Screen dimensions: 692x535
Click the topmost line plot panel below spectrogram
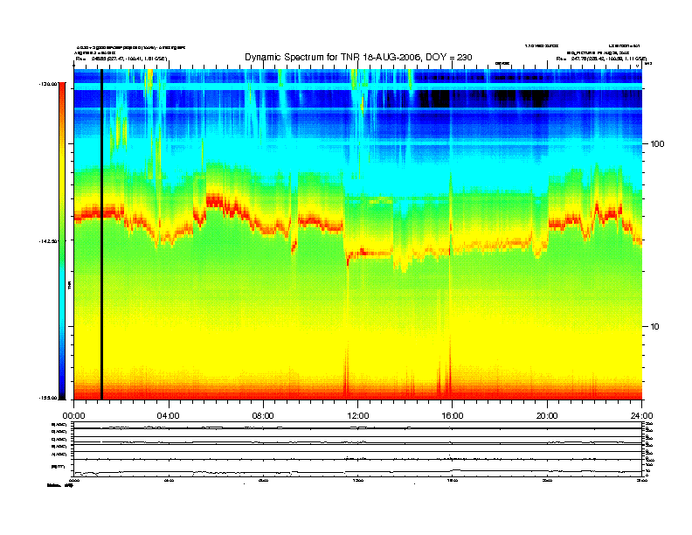tap(357, 425)
